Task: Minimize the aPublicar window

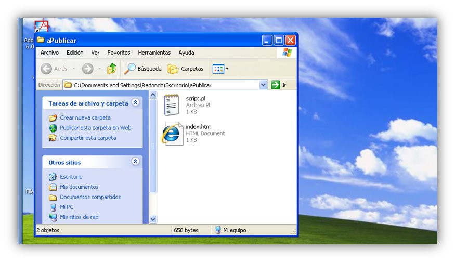Action: 267,40
